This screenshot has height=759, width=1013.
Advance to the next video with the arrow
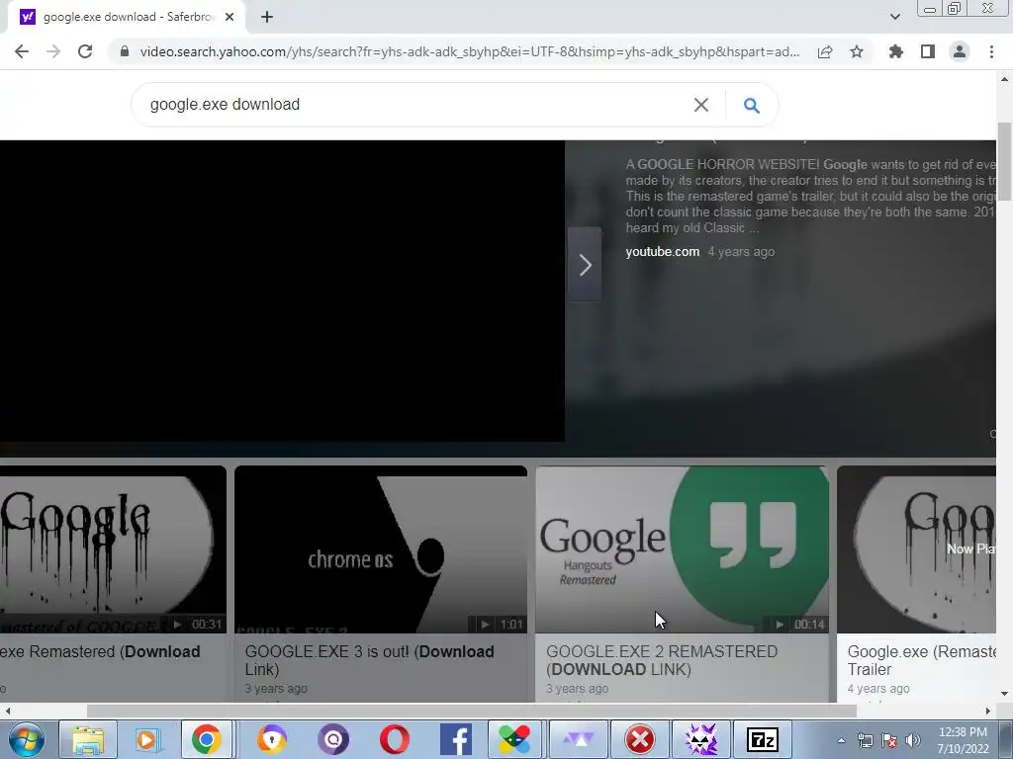[585, 265]
